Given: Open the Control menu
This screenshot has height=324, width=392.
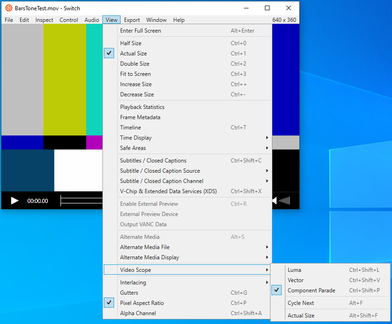Looking at the screenshot, I should click(69, 20).
